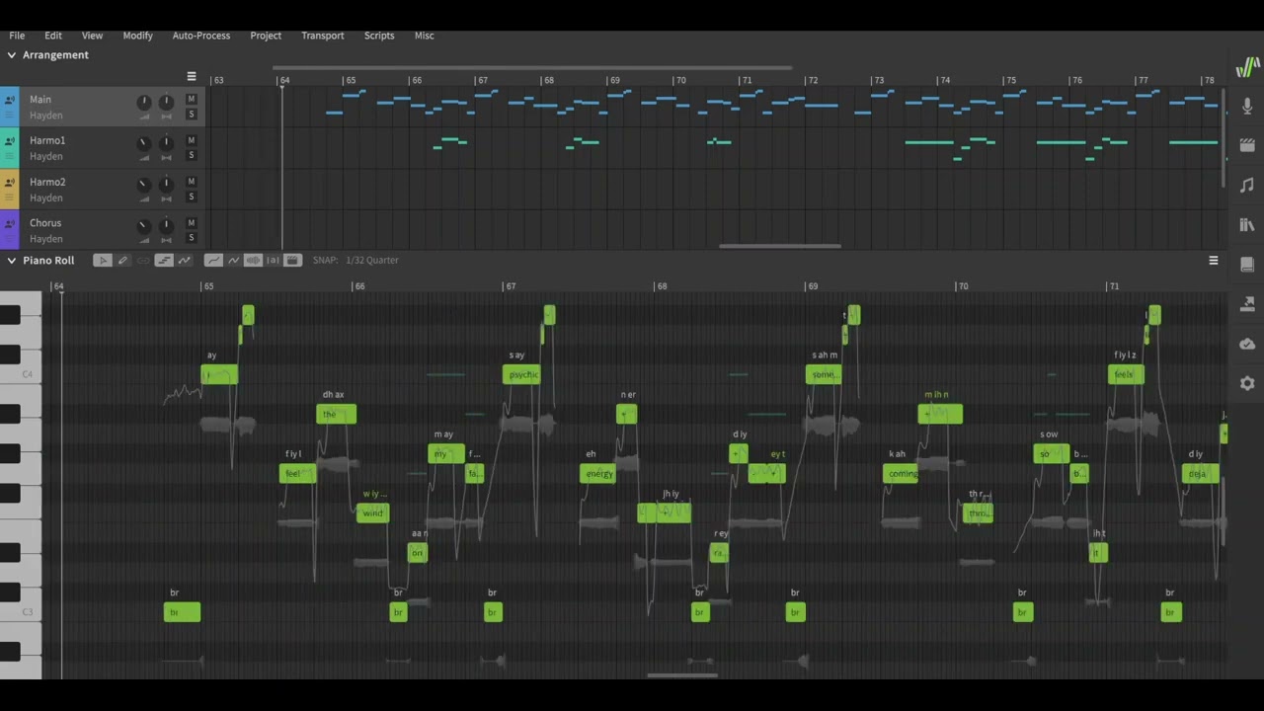The height and width of the screenshot is (711, 1264).
Task: Select the pencil draw tool
Action: point(122,260)
